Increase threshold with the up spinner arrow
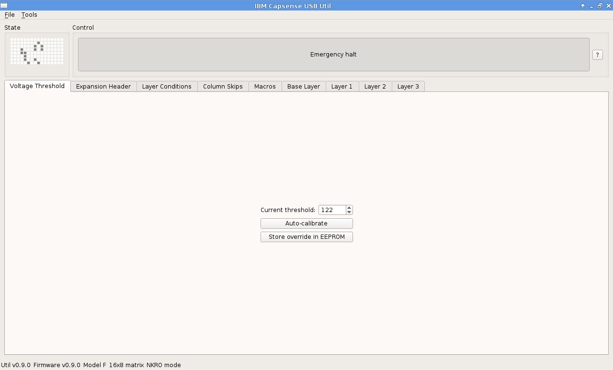613x370 pixels. point(349,208)
